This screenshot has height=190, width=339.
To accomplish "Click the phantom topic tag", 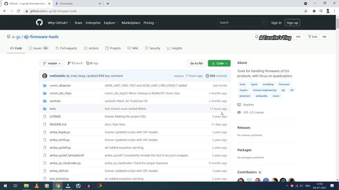I will [x=245, y=96].
